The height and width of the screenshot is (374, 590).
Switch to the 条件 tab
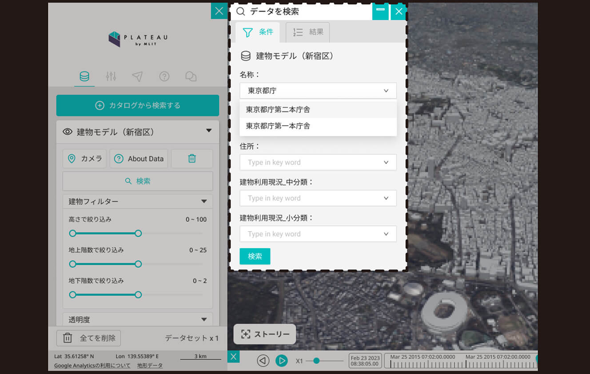point(258,32)
